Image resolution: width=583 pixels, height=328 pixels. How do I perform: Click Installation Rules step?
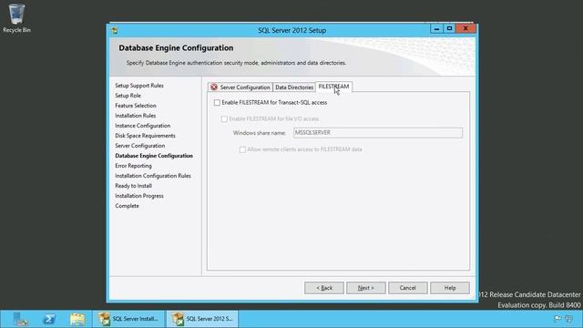pos(136,116)
